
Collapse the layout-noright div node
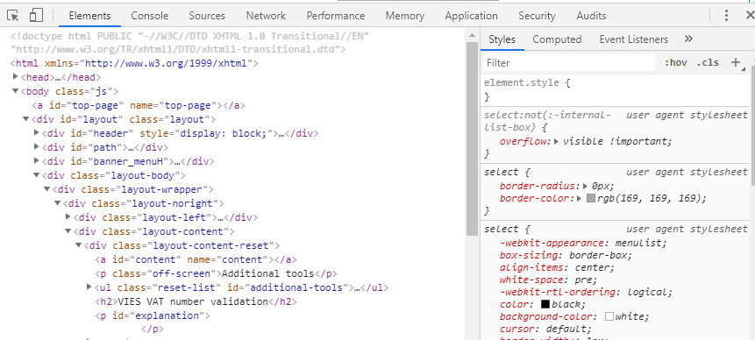58,203
